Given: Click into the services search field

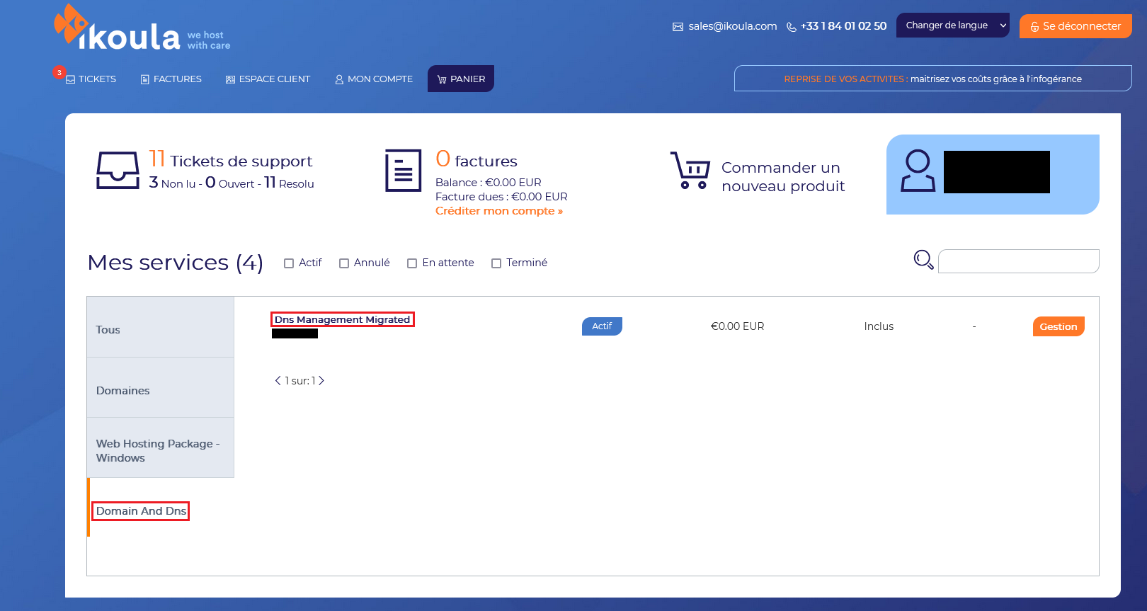Looking at the screenshot, I should (x=1018, y=261).
